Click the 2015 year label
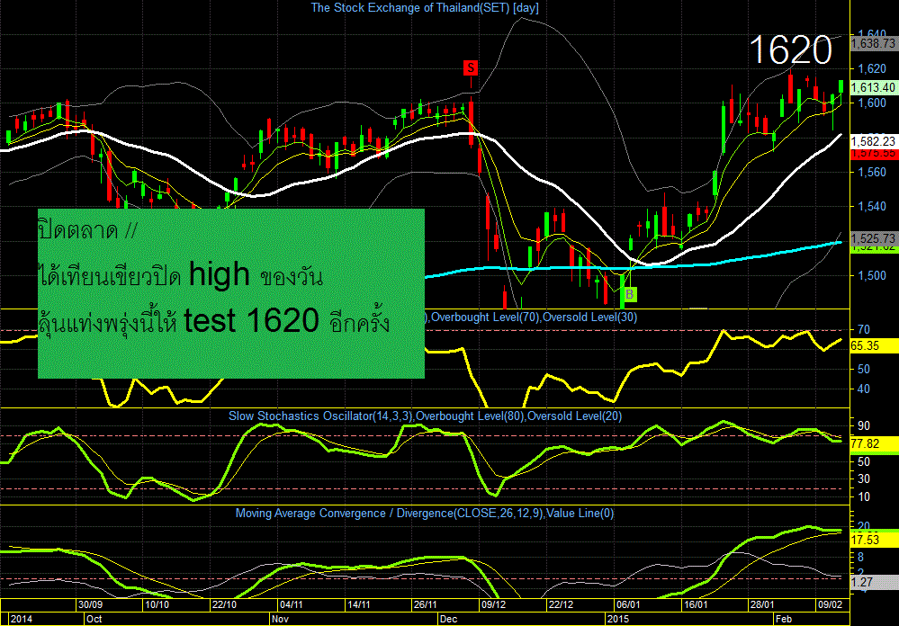 pos(619,619)
